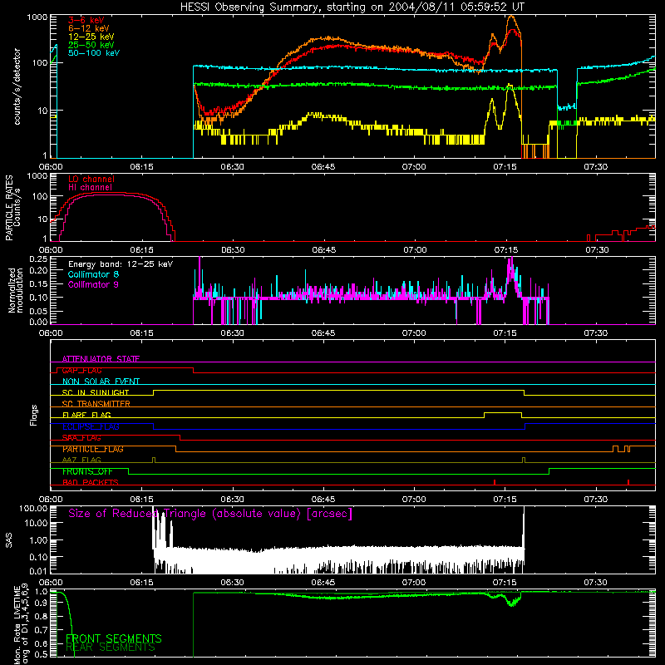Select the 'LO channel' legend label
The image size is (665, 665).
pyautogui.click(x=91, y=179)
